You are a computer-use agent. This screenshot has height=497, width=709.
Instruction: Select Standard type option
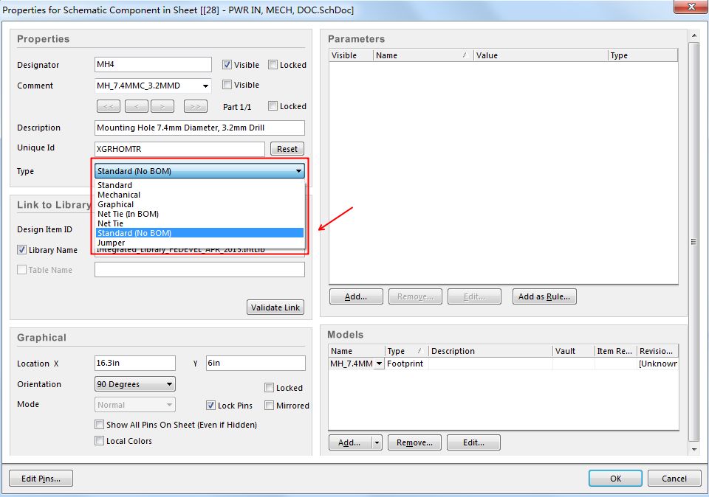[199, 185]
